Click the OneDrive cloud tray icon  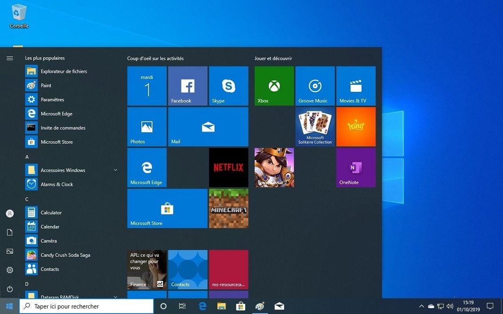click(x=431, y=306)
